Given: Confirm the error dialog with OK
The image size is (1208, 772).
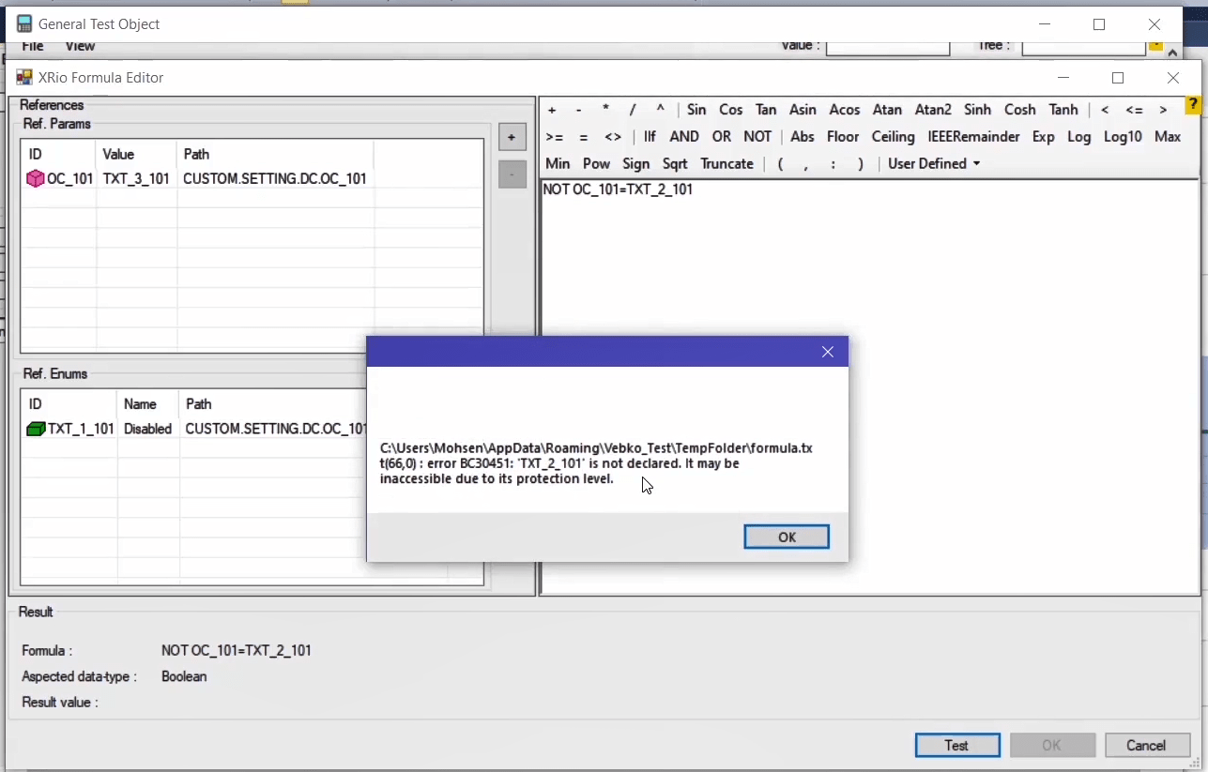Looking at the screenshot, I should pos(787,537).
